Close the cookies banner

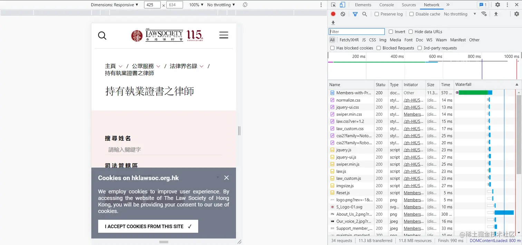coord(226,178)
